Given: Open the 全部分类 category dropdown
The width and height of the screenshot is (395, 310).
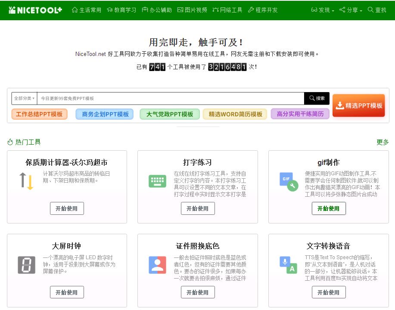Looking at the screenshot, I should tap(24, 98).
